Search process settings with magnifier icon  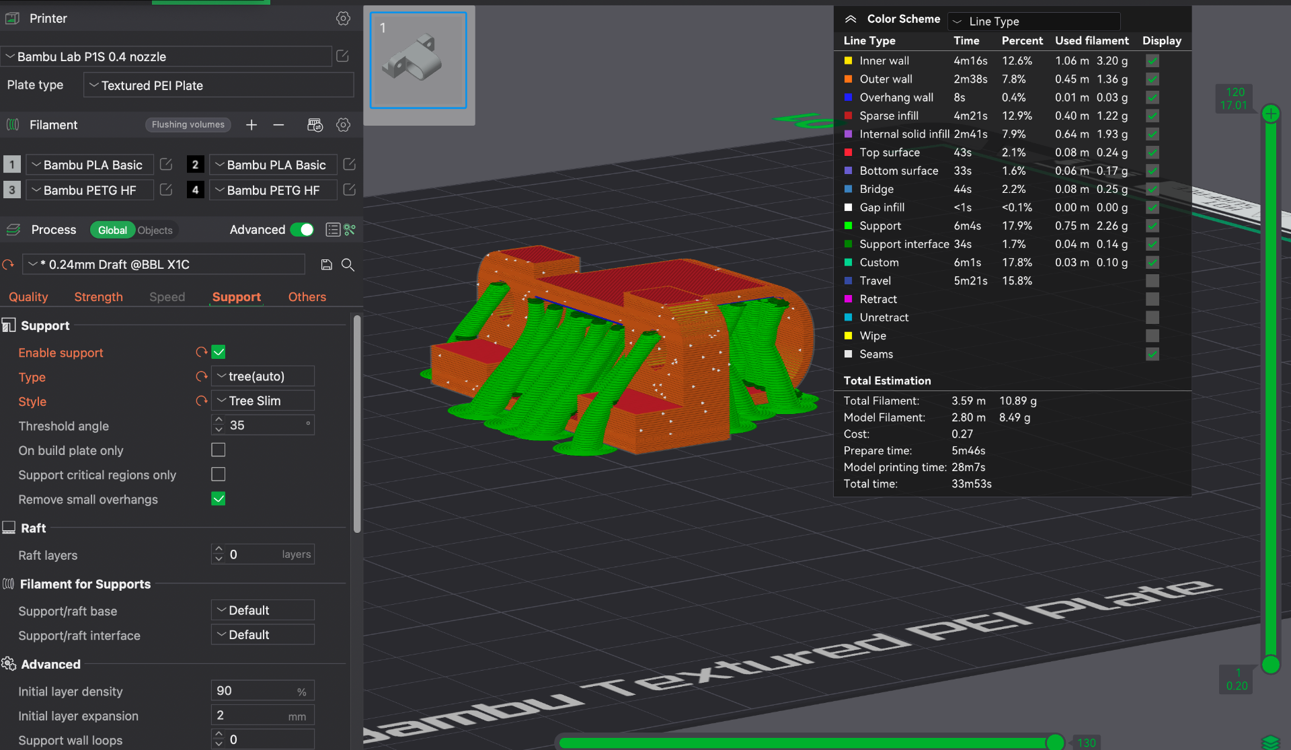point(348,264)
